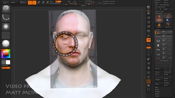This screenshot has height=98, width=175.
Task: Click the BPR render icon
Action: point(148,7)
